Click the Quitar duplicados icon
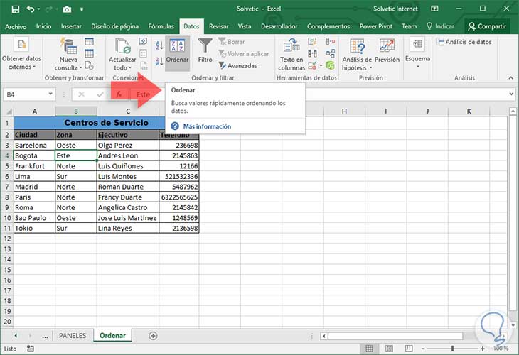The height and width of the screenshot is (355, 519). click(x=312, y=53)
